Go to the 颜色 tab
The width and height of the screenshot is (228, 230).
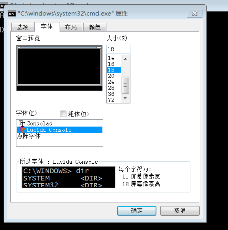tap(95, 27)
